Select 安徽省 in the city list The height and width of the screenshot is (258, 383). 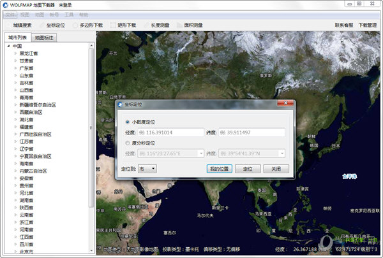click(26, 178)
